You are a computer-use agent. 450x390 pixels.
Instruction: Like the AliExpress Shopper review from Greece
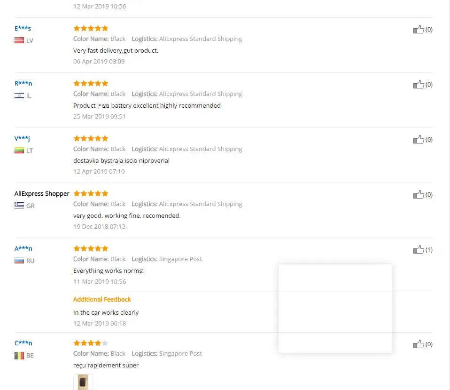coord(419,195)
